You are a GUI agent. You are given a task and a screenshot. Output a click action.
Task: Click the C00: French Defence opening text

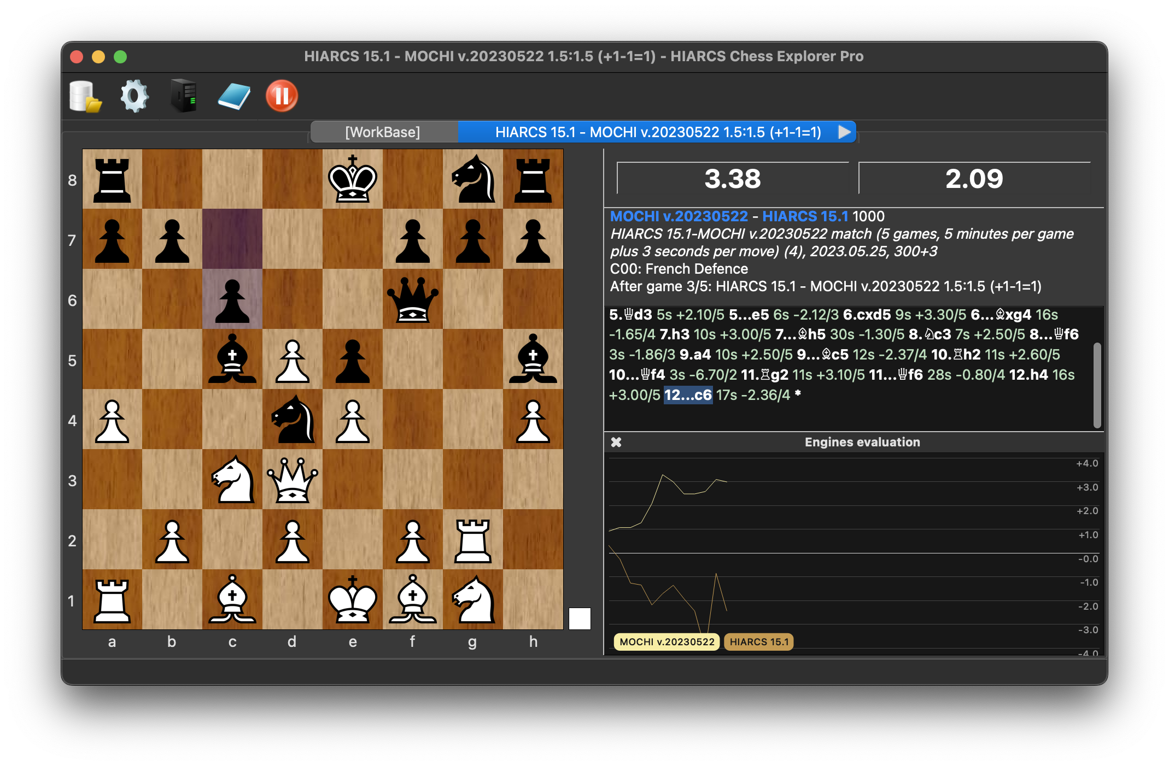(x=679, y=269)
